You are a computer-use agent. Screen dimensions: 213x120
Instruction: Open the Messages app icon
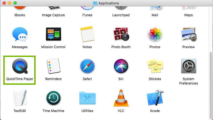[20, 34]
